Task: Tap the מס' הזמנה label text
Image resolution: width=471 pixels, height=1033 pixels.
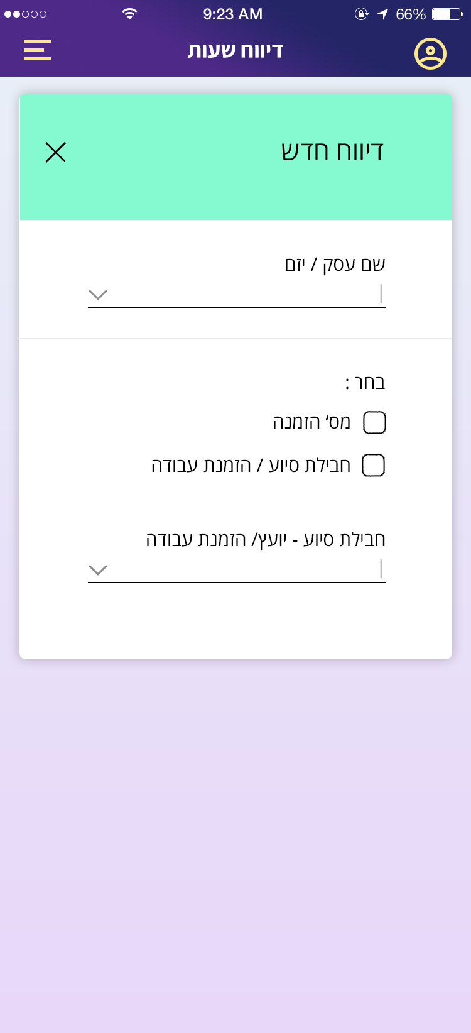Action: click(x=311, y=422)
